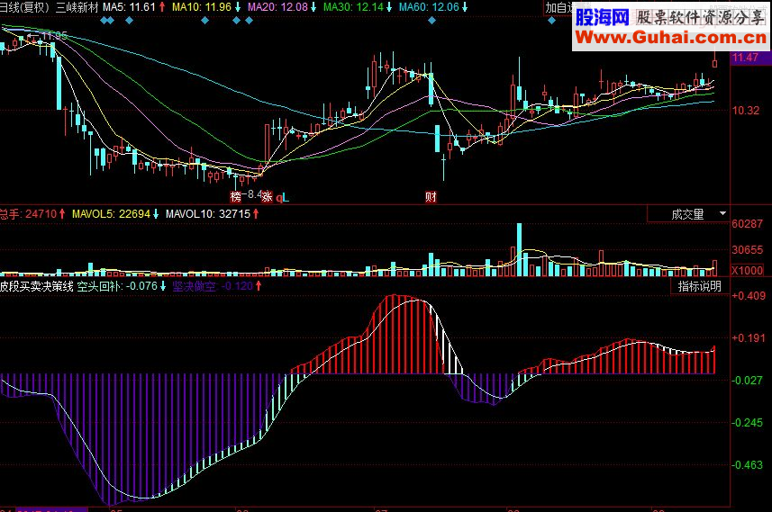Click the 波段买卖决策线 indicator name
This screenshot has width=772, height=512.
click(x=36, y=286)
